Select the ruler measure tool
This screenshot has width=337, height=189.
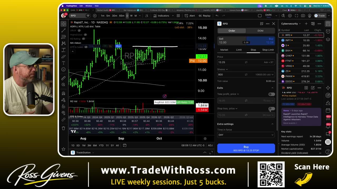63,78
